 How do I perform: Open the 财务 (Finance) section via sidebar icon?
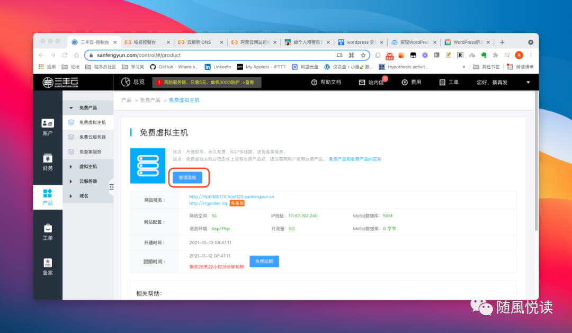[x=48, y=162]
